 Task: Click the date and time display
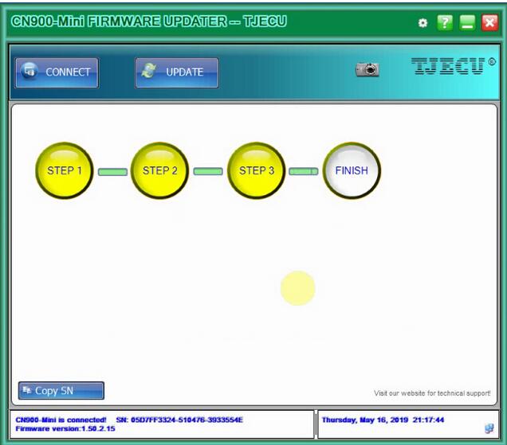(383, 420)
